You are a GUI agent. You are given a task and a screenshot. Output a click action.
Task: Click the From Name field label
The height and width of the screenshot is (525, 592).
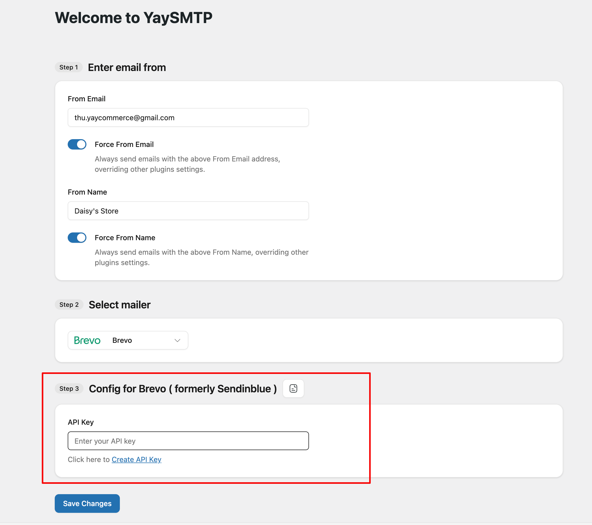[x=87, y=192]
